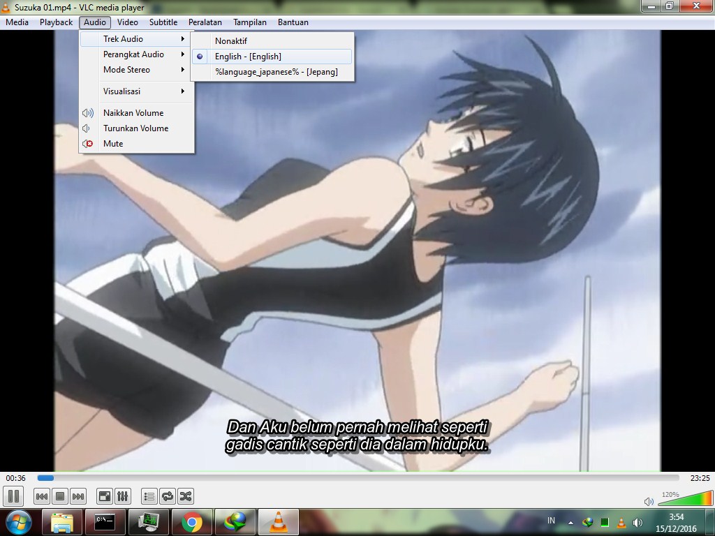Click the VLC cone tray icon
This screenshot has height=536, width=715.
(x=621, y=522)
